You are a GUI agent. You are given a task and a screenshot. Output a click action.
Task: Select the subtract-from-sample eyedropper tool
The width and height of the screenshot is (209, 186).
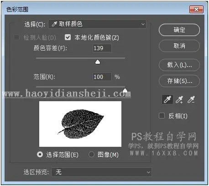(191, 99)
